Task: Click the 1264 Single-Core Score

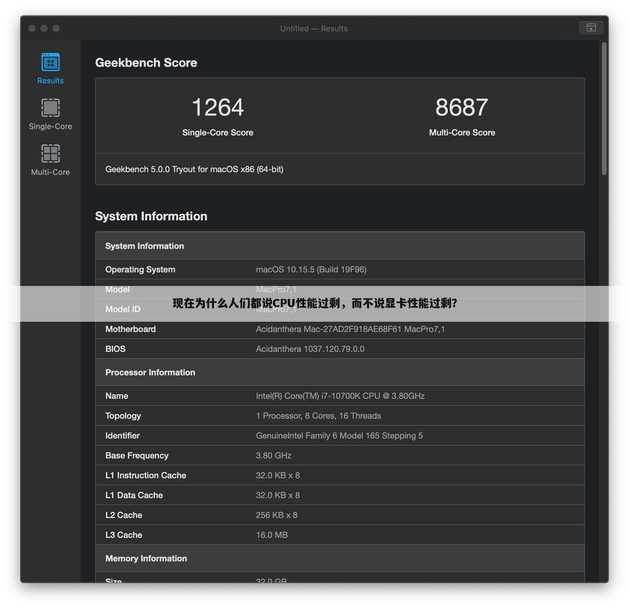Action: tap(217, 107)
